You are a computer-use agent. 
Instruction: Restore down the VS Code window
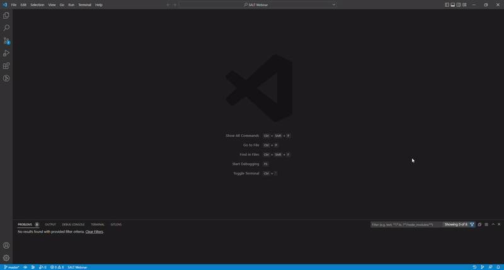pyautogui.click(x=486, y=5)
